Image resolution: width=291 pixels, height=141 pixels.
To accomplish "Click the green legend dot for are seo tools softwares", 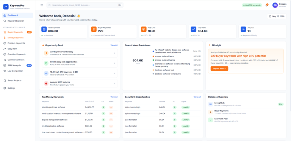I will pos(153,60).
